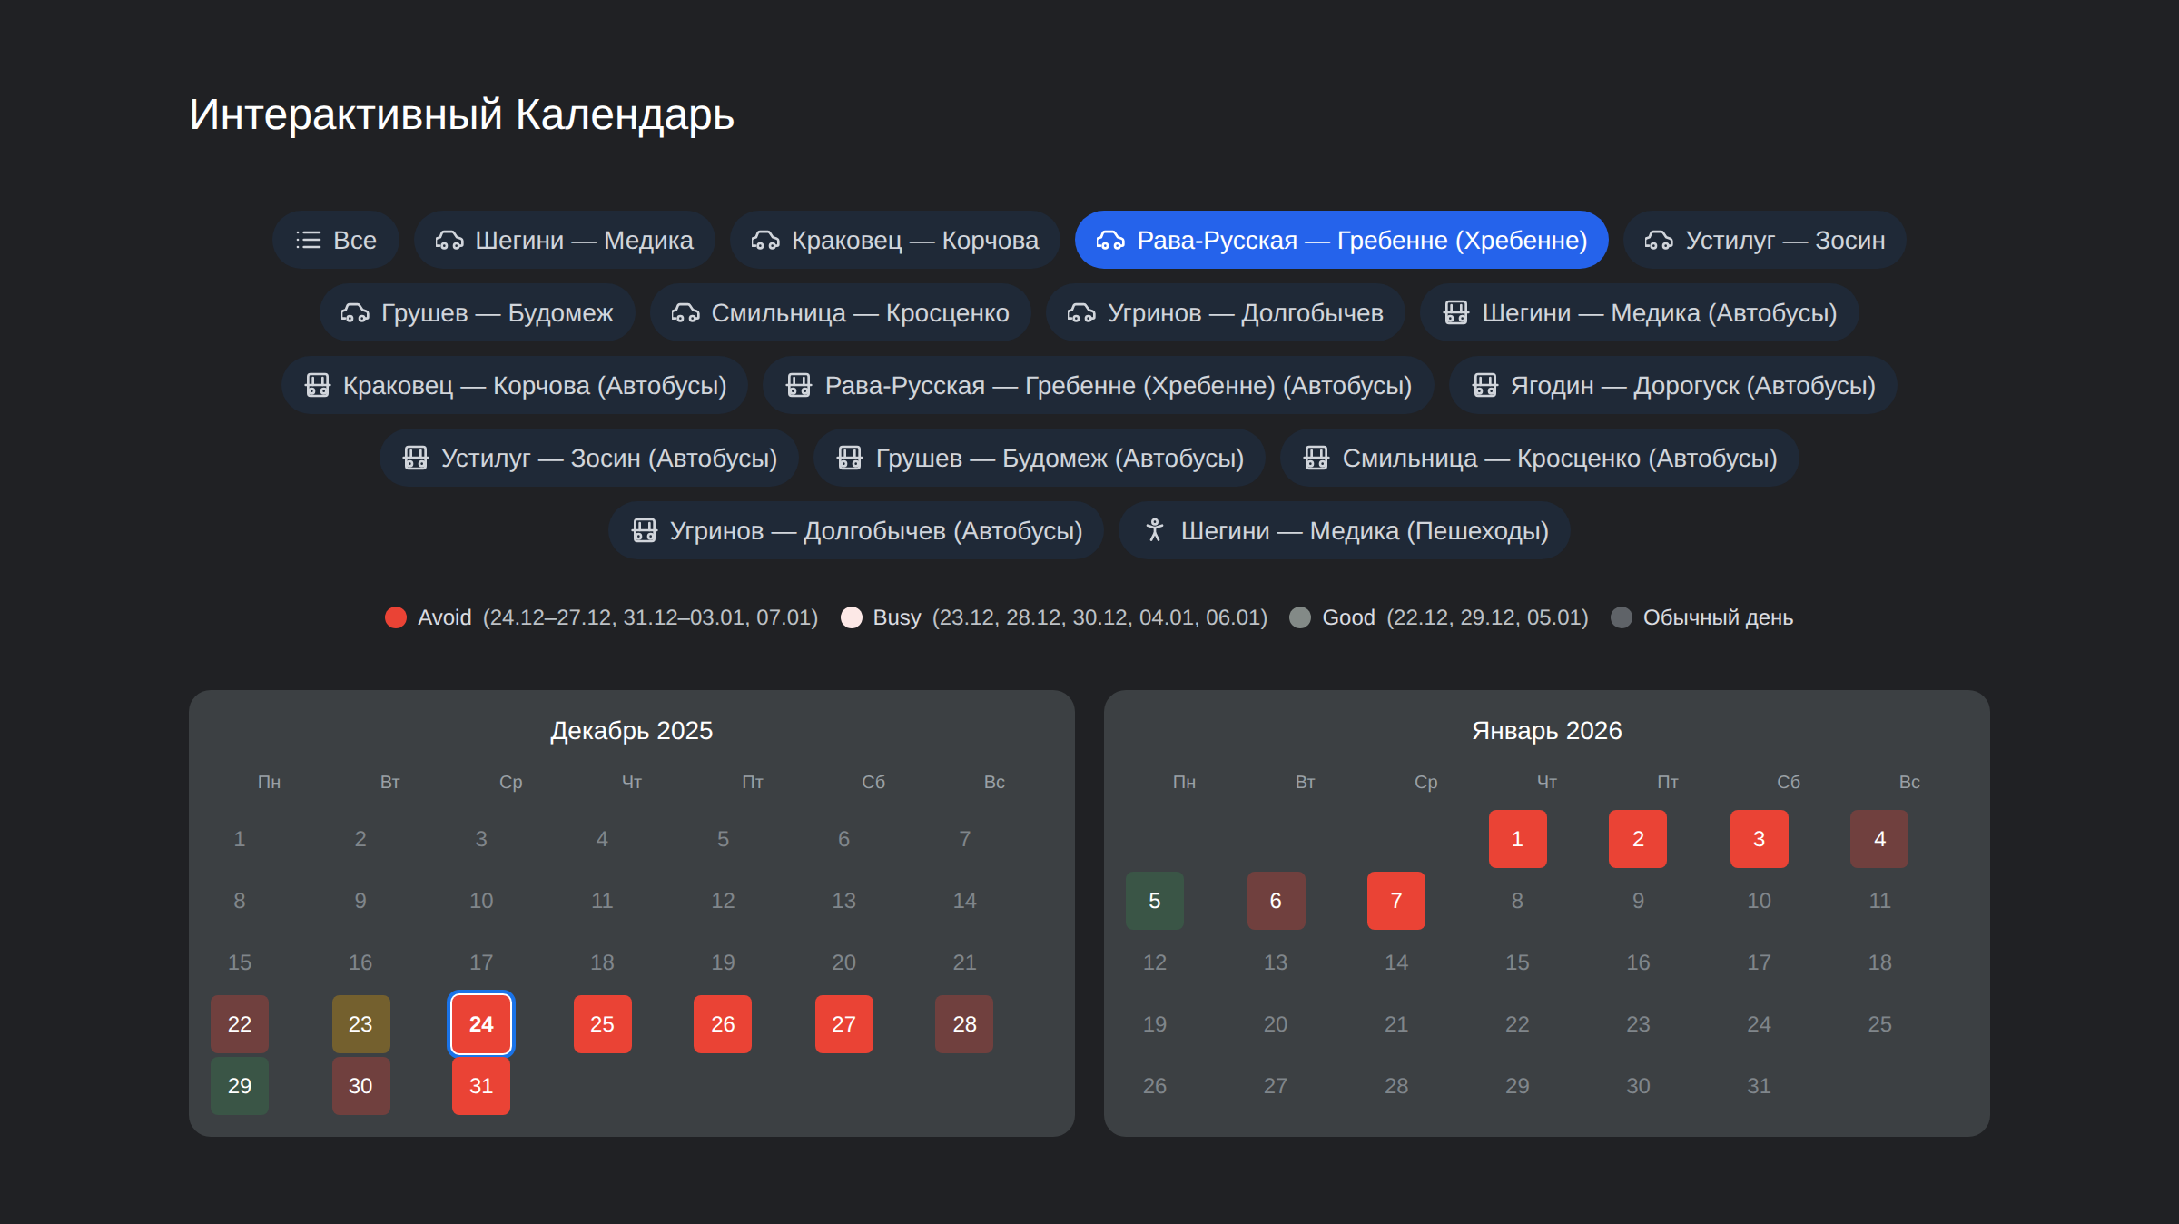Click car icon of Шегини — Медика

click(449, 240)
